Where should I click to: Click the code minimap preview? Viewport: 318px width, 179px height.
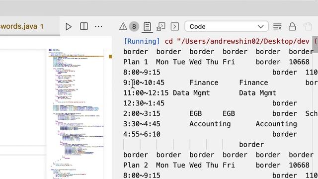[76, 114]
